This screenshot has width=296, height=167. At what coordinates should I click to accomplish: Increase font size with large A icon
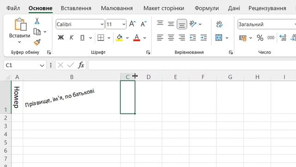(133, 24)
